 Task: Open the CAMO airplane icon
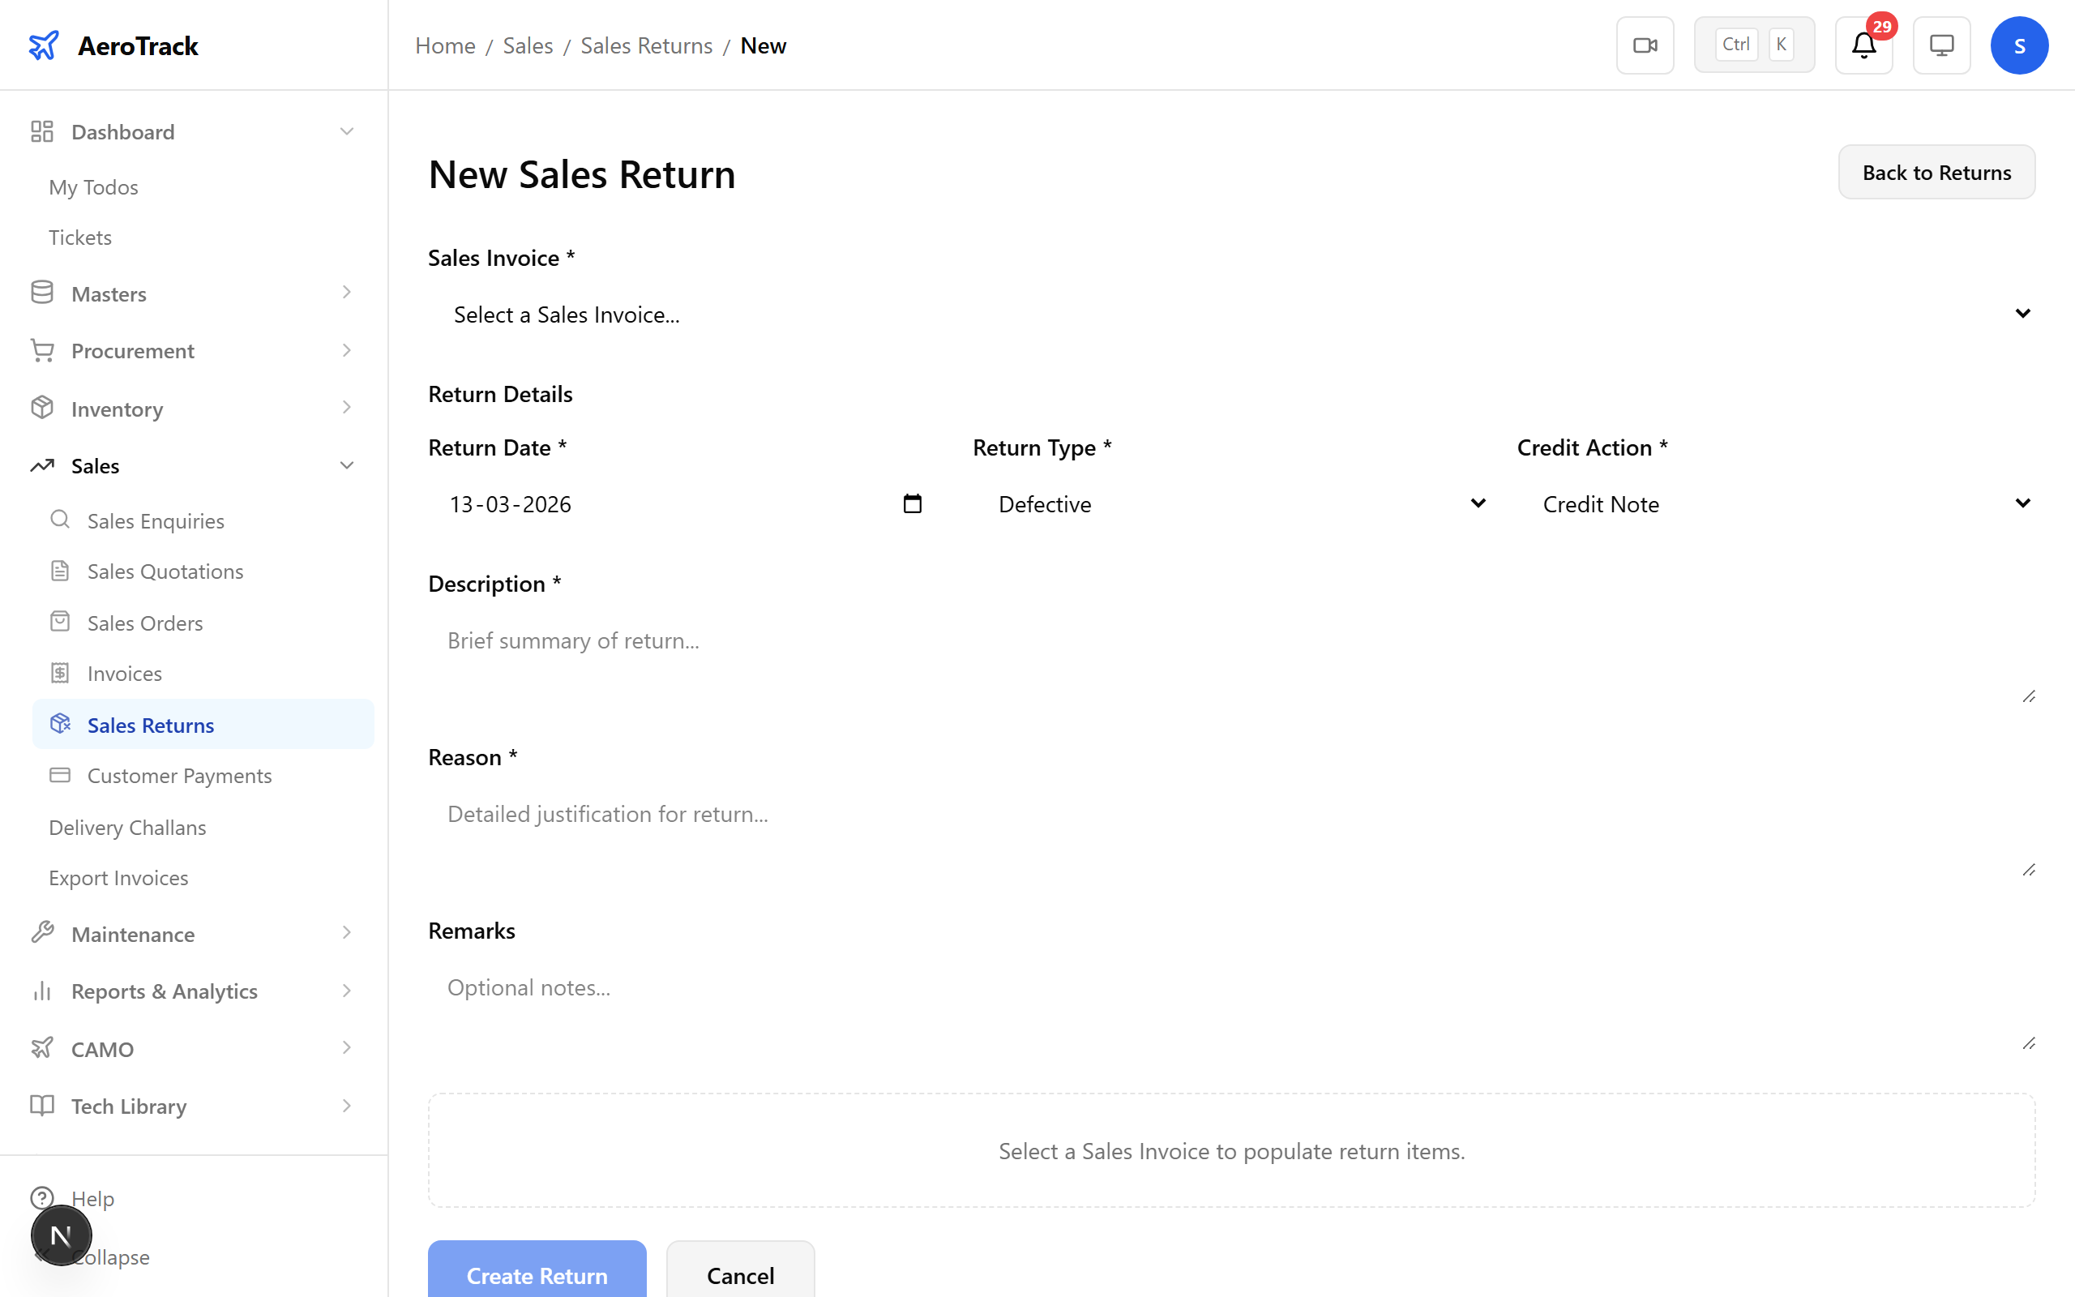tap(42, 1048)
